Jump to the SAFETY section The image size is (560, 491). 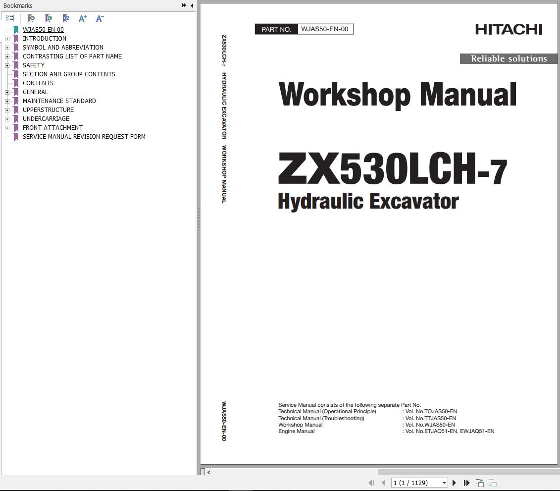pos(34,65)
